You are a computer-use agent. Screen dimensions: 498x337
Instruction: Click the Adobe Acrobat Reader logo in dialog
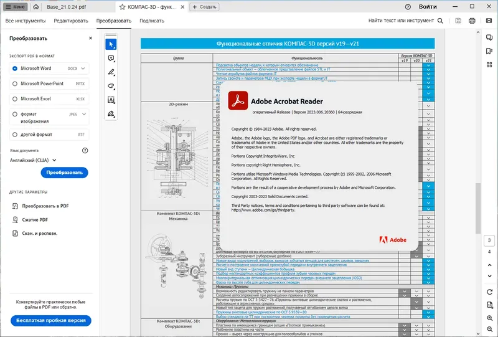pos(238,101)
